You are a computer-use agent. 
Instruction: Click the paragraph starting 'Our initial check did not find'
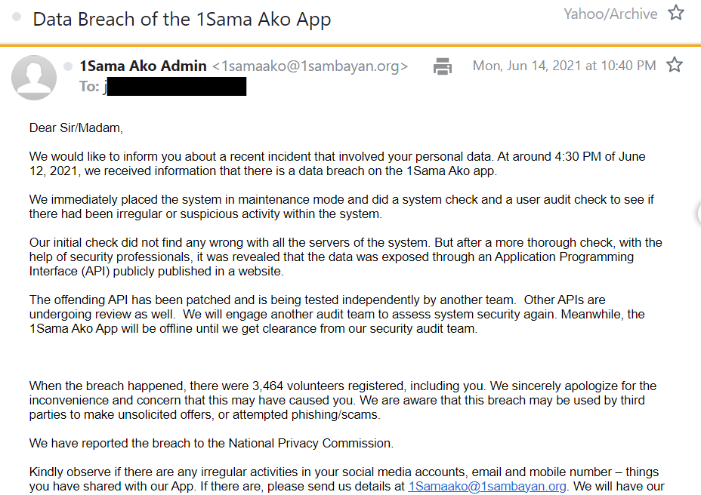coord(345,257)
